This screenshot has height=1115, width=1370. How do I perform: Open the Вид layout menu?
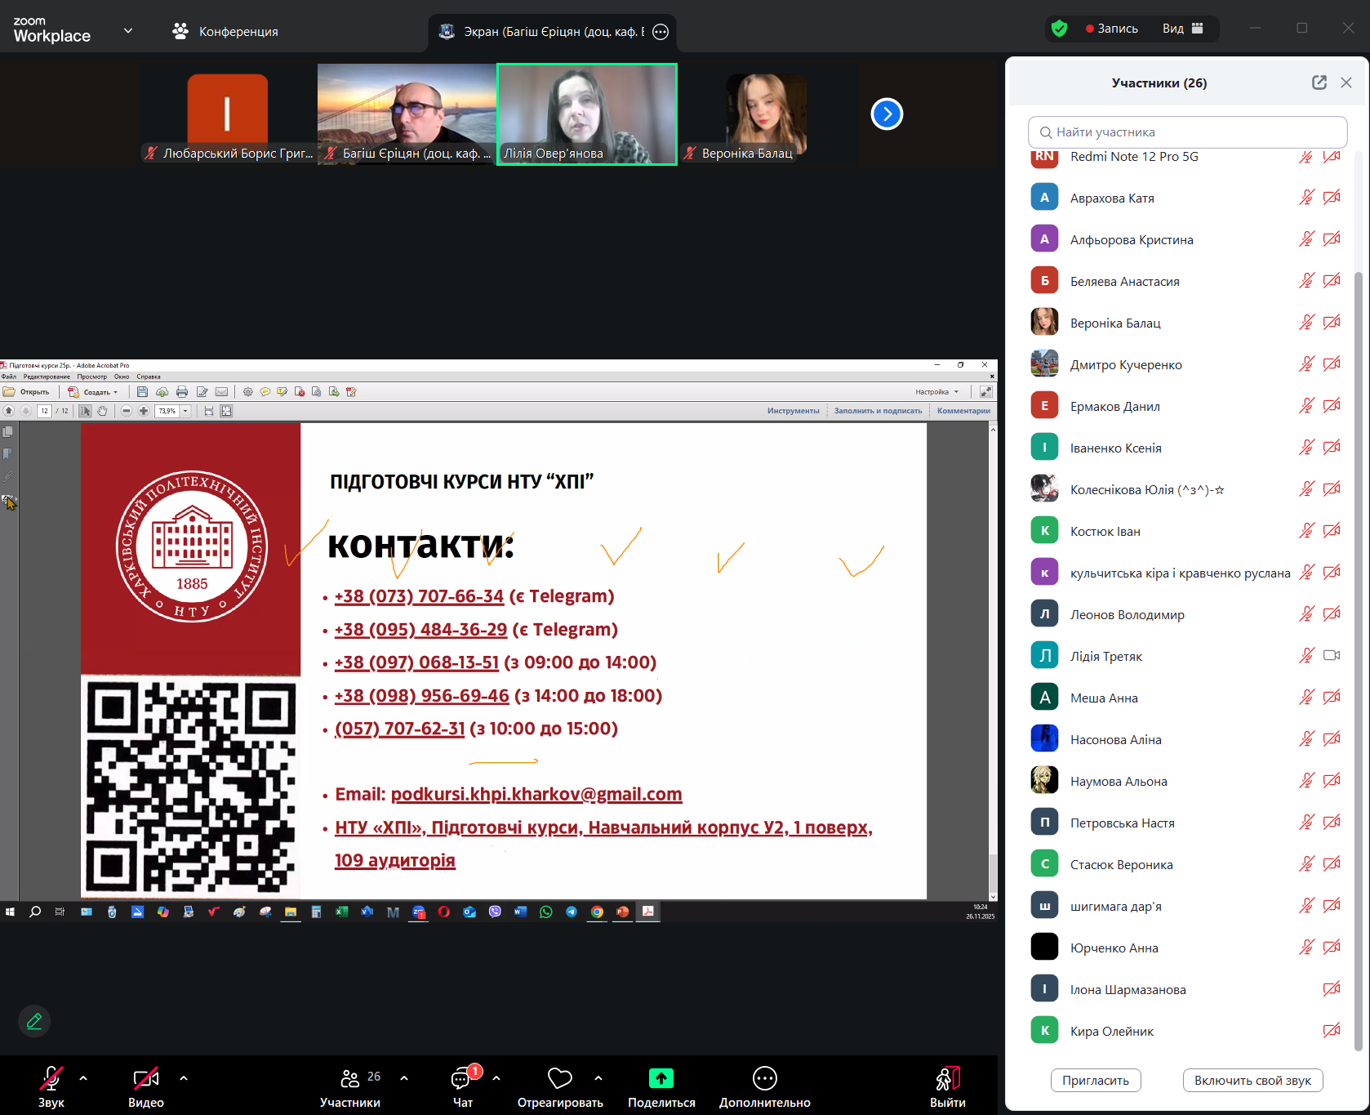(1183, 29)
